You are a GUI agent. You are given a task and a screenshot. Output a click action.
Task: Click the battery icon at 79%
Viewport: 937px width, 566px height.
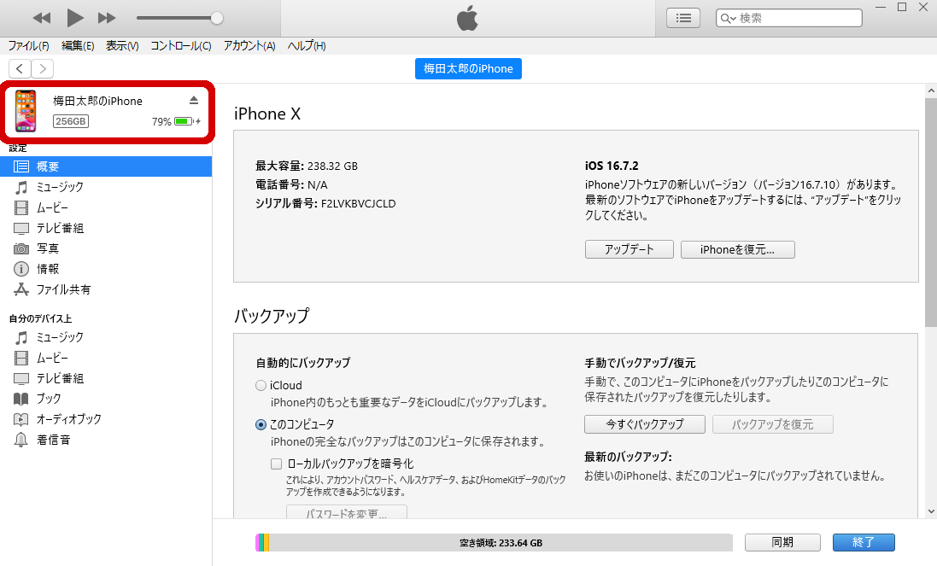pyautogui.click(x=184, y=121)
